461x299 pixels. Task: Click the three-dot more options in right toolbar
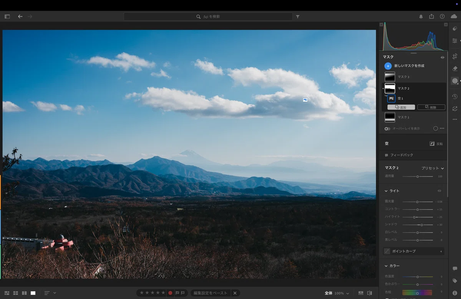[455, 119]
